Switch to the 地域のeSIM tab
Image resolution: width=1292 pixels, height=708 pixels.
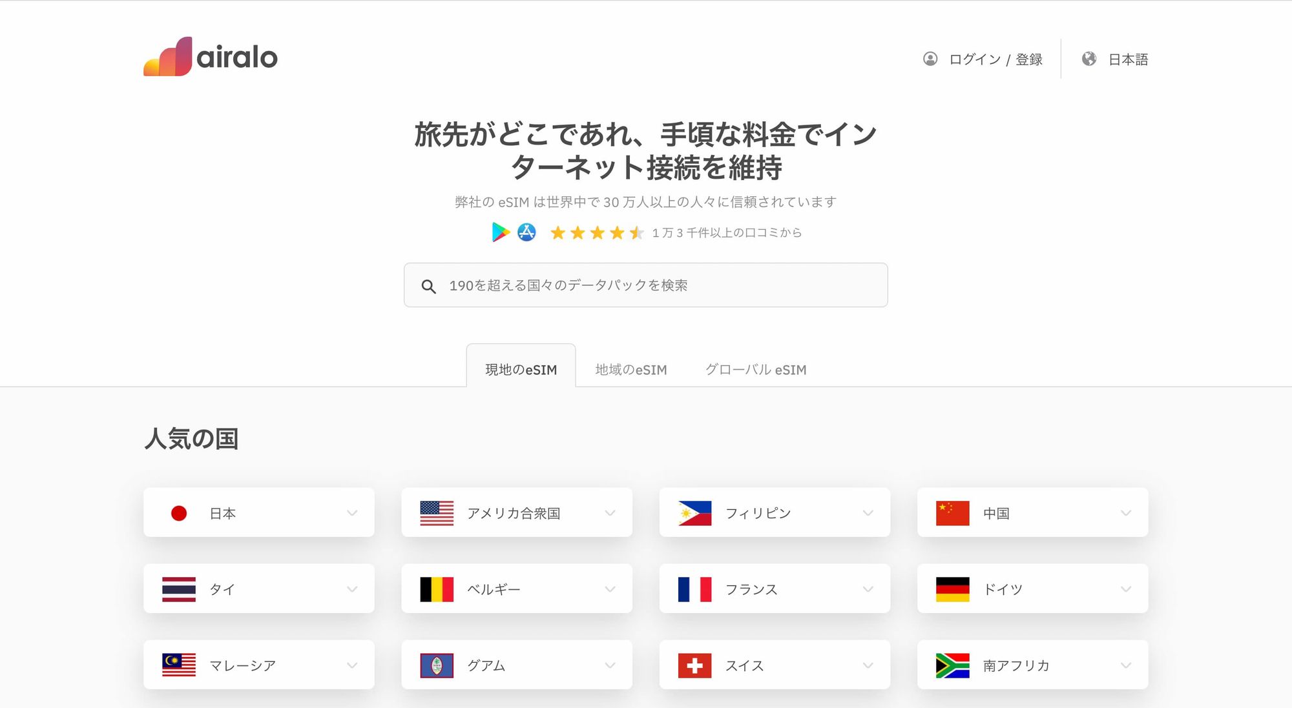pyautogui.click(x=631, y=370)
